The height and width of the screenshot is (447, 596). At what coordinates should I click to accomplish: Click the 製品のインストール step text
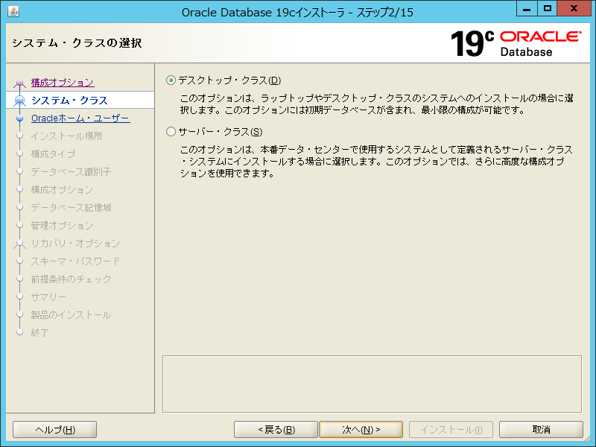click(x=71, y=314)
